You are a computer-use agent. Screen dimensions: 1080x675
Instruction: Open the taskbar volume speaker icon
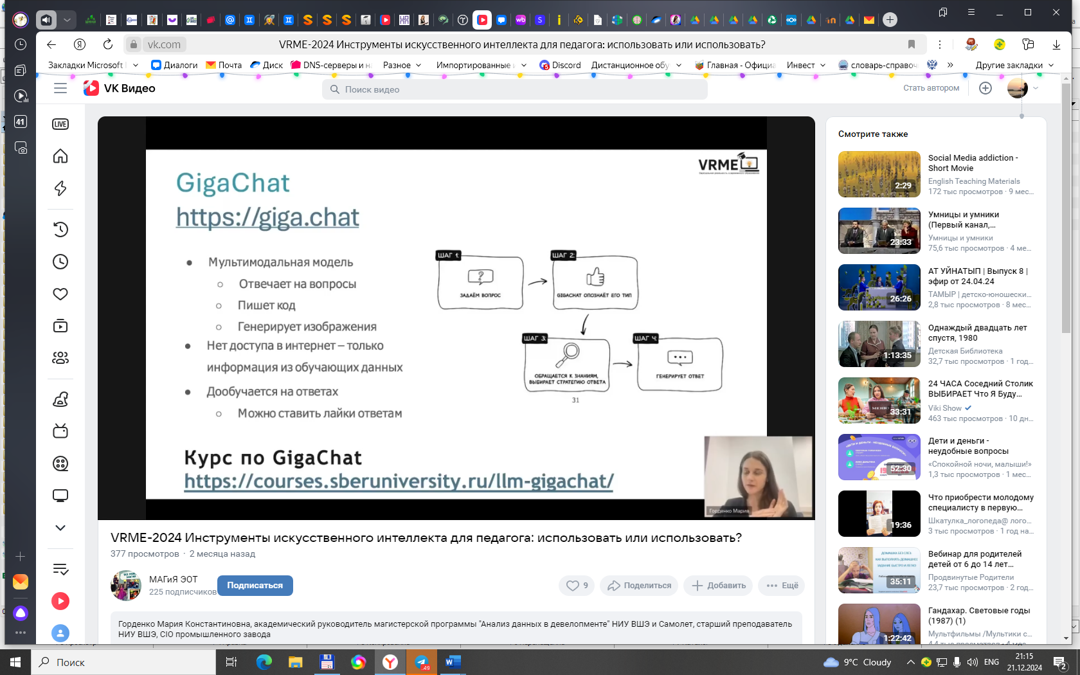point(972,662)
